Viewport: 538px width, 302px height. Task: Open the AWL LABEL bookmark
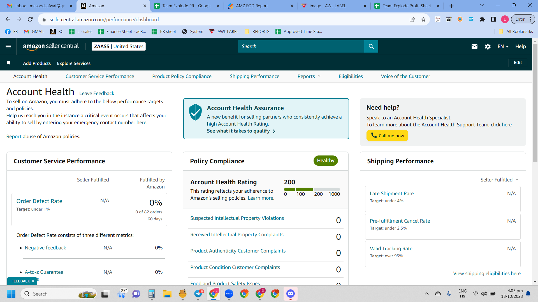[224, 32]
